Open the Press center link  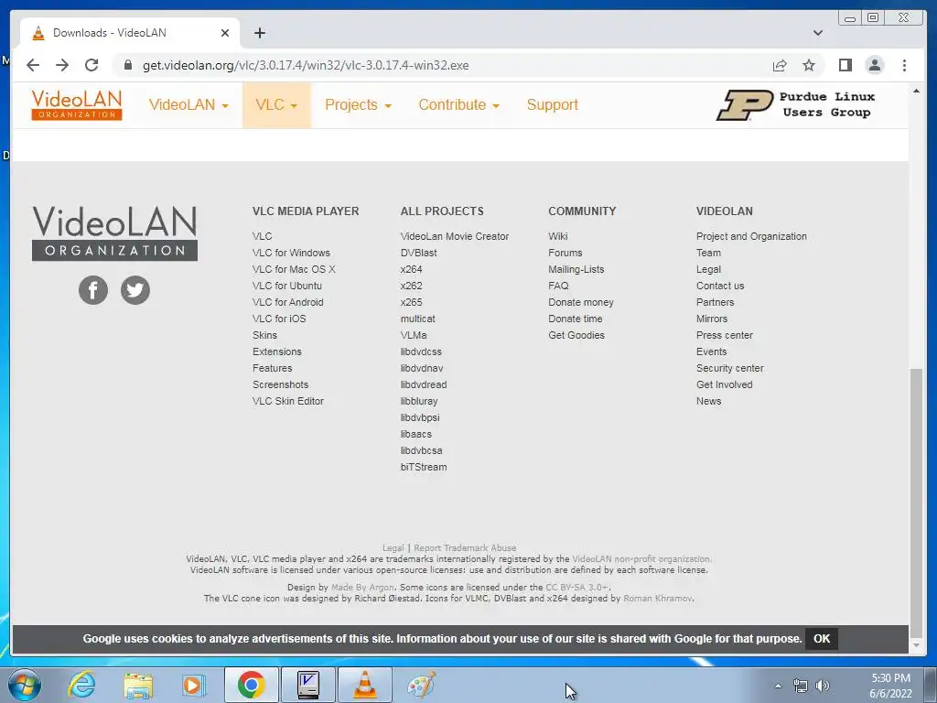point(725,335)
